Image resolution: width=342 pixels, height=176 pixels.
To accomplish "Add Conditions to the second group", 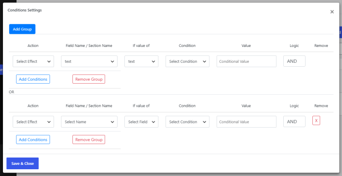I will click(x=33, y=140).
